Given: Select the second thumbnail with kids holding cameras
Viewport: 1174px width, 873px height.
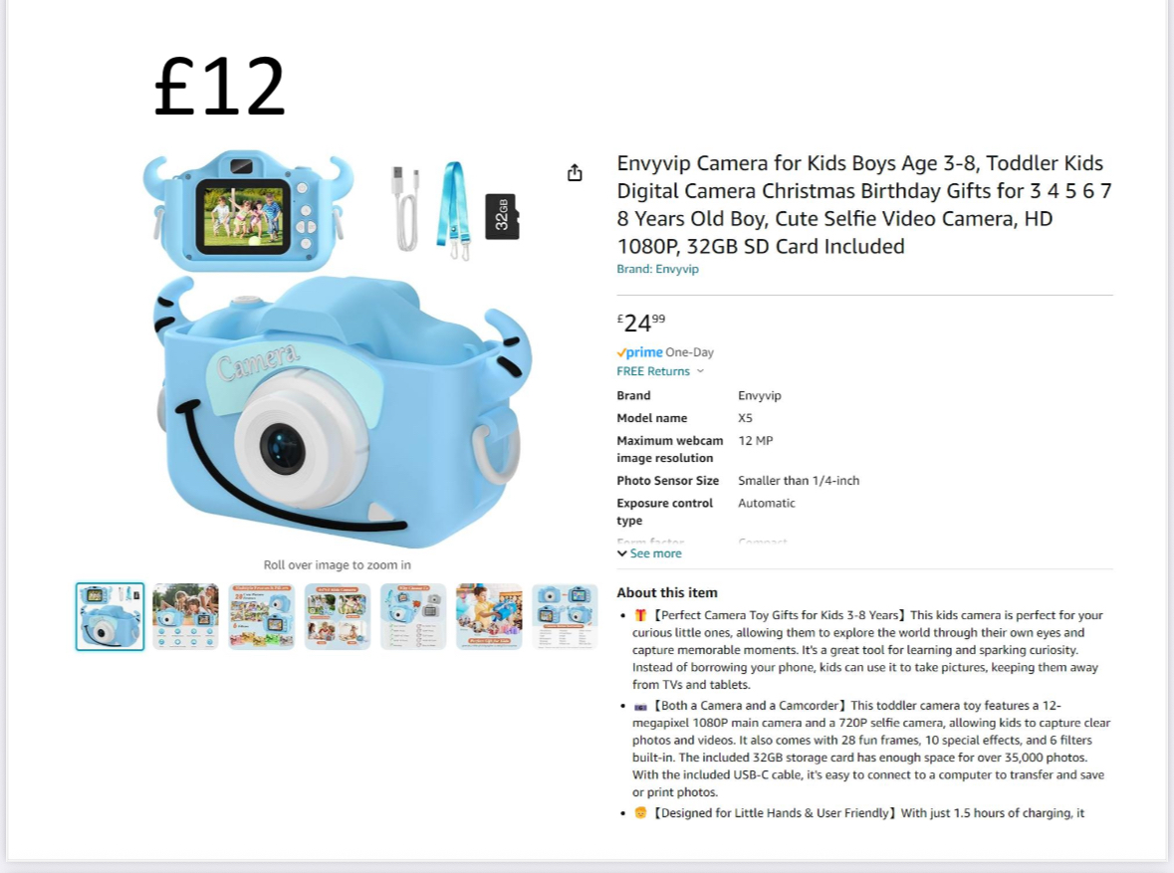Looking at the screenshot, I should tap(185, 617).
